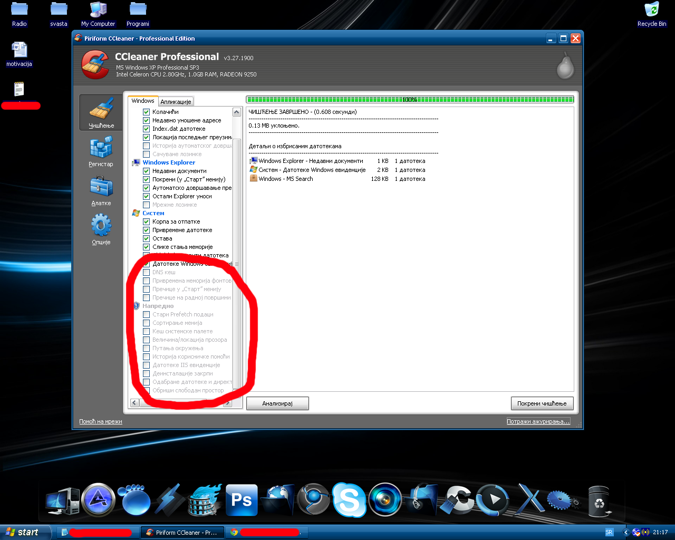Click the Покрени чишћење button

[x=542, y=403]
